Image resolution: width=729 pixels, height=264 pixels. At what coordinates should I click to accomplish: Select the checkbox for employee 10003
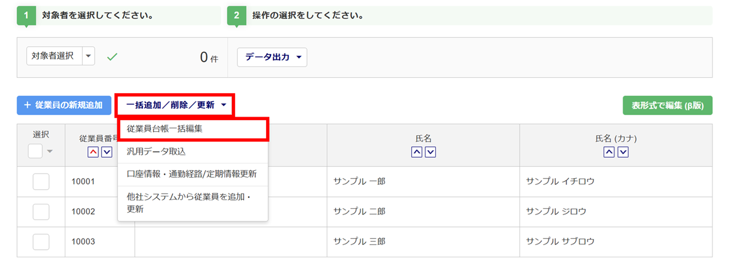tap(41, 241)
